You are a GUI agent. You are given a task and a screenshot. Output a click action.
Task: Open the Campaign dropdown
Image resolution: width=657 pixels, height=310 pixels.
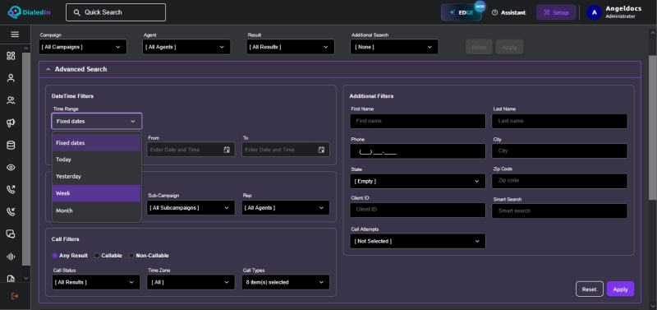pos(83,47)
